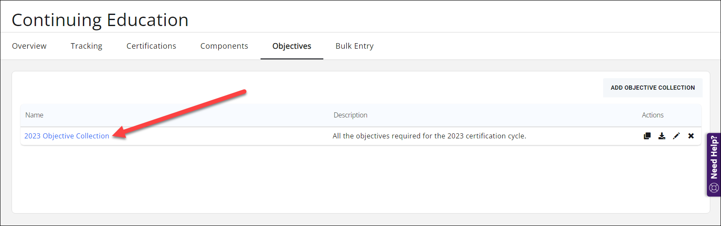Screen dimensions: 721x226
Task: Click the Name column header
Action: click(x=34, y=115)
